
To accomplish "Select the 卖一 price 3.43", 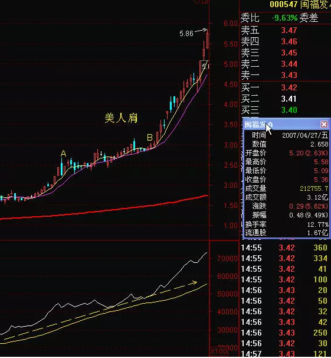I will 289,75.
